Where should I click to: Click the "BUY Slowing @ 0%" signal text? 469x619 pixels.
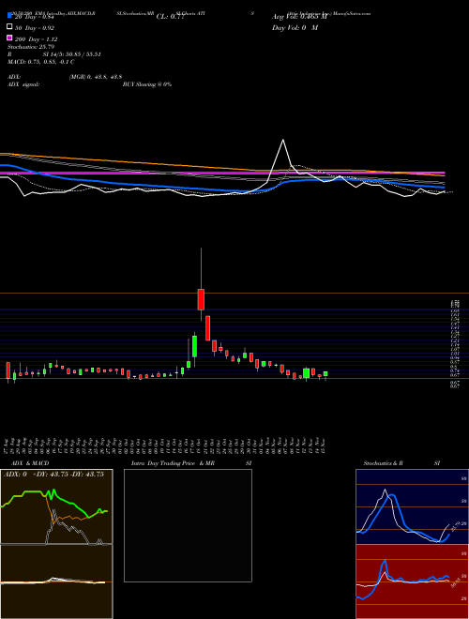[147, 84]
